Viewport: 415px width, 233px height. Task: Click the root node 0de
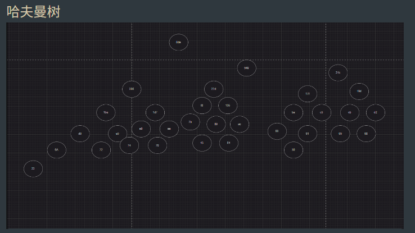click(178, 42)
